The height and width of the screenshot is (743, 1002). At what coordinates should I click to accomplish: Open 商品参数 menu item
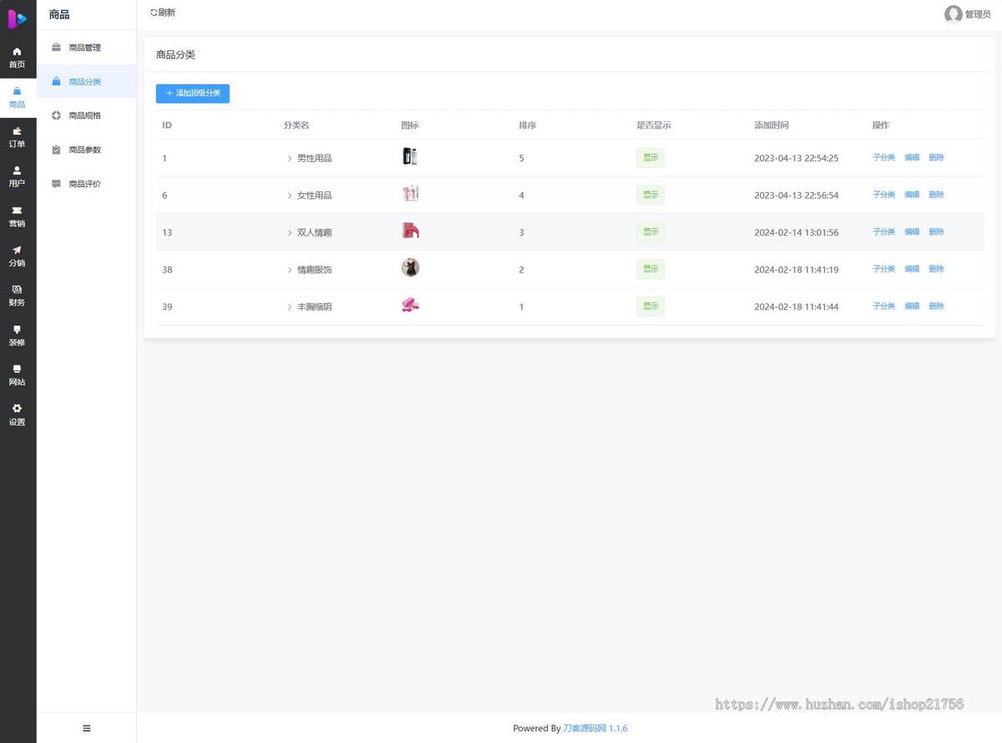tap(87, 150)
